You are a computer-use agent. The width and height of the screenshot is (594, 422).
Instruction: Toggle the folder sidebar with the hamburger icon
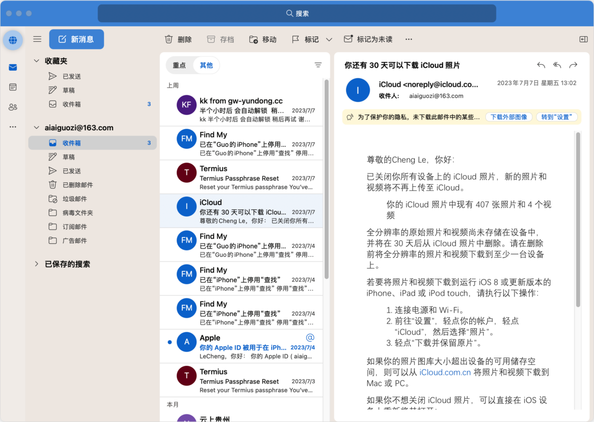pos(37,39)
